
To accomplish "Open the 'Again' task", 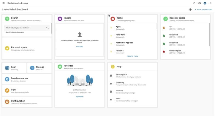I will [x=132, y=28].
